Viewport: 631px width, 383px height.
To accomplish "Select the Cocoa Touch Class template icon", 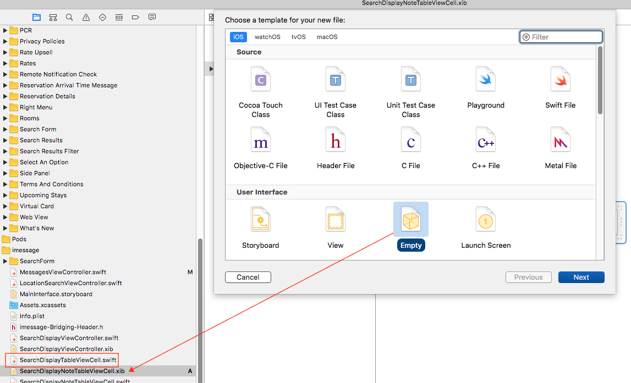I will click(260, 79).
